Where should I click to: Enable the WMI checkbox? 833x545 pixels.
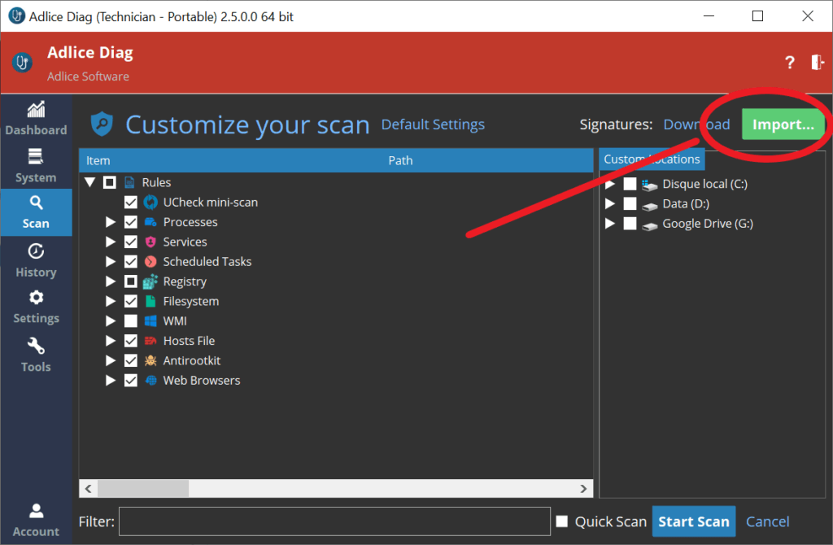tap(130, 321)
